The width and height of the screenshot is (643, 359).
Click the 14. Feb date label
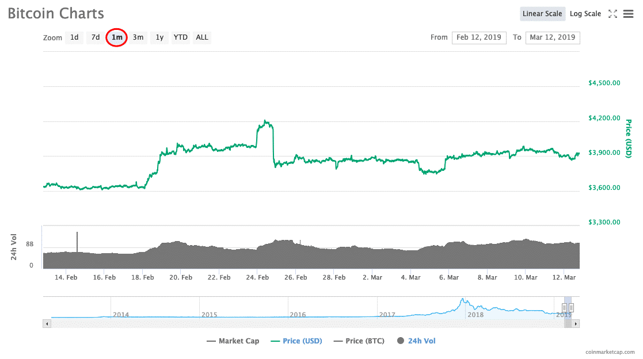click(66, 277)
